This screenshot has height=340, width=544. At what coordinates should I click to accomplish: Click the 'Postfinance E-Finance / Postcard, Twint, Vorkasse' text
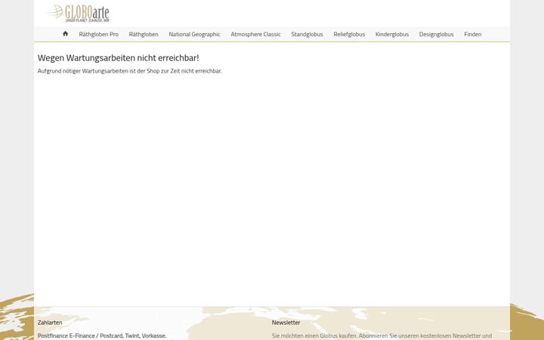102,335
